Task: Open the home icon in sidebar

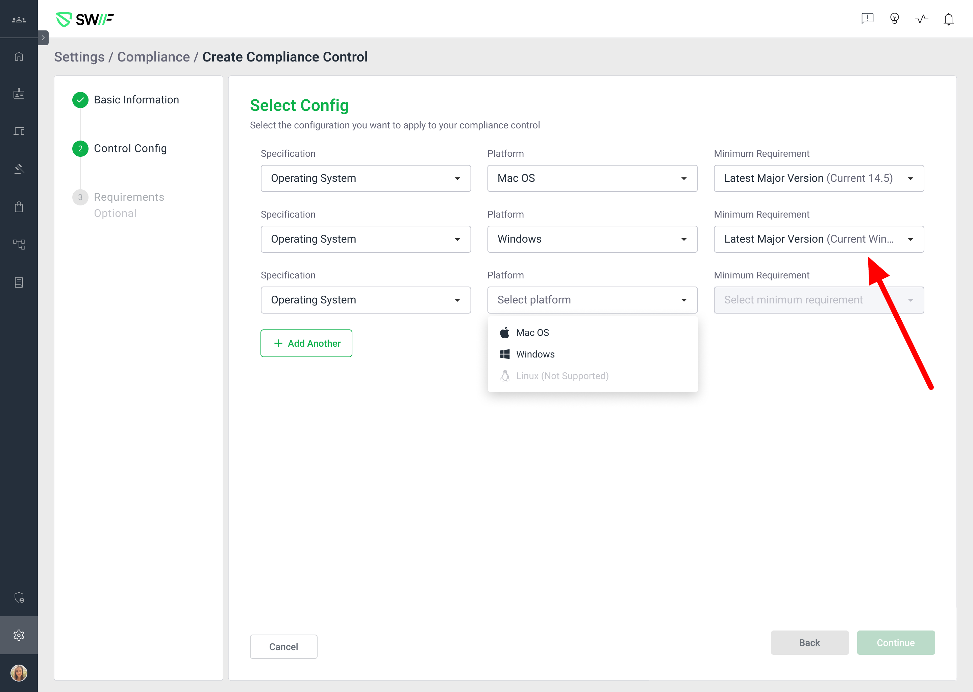Action: click(x=19, y=56)
